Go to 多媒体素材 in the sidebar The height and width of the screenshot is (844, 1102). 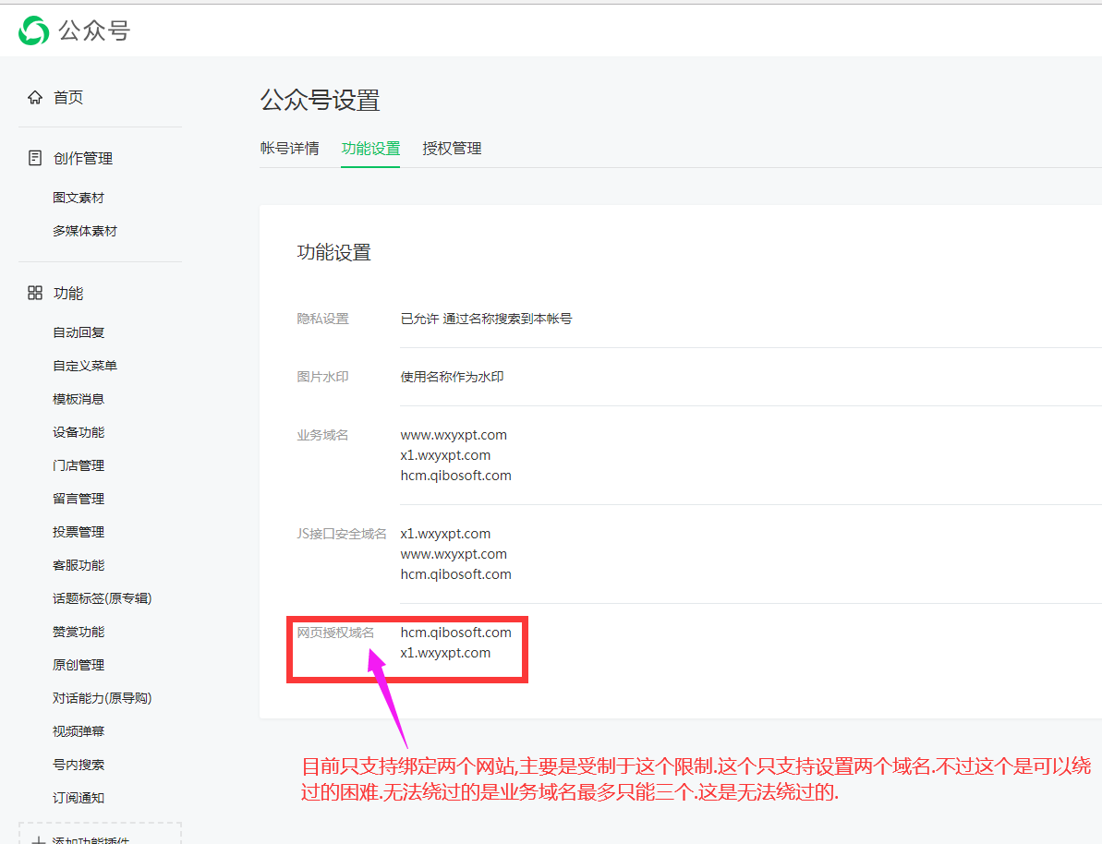click(x=85, y=231)
